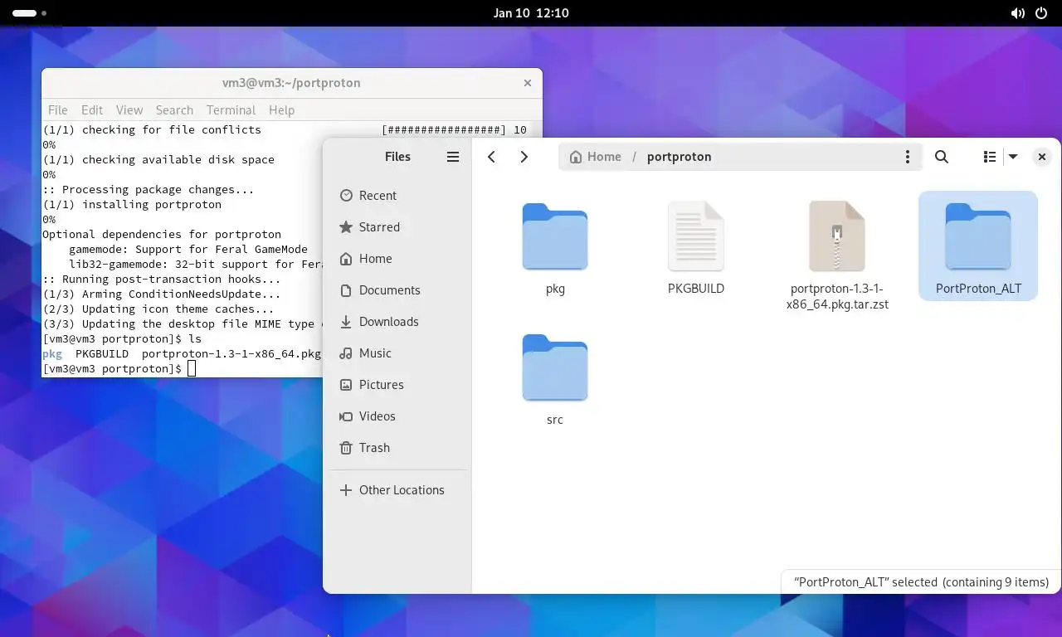Open Downloads in the Files sidebar
The image size is (1062, 637).
tap(398, 322)
